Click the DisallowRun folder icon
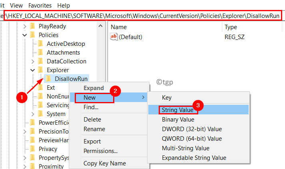Viewport: 285px width, 169px height. (x=48, y=79)
